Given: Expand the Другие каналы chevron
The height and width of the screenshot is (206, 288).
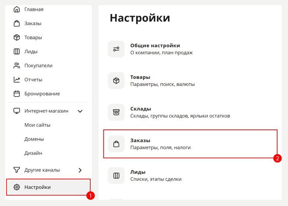Looking at the screenshot, I should click(x=80, y=170).
